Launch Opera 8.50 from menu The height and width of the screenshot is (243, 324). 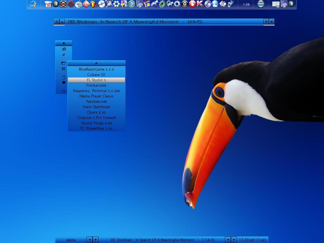(96, 112)
